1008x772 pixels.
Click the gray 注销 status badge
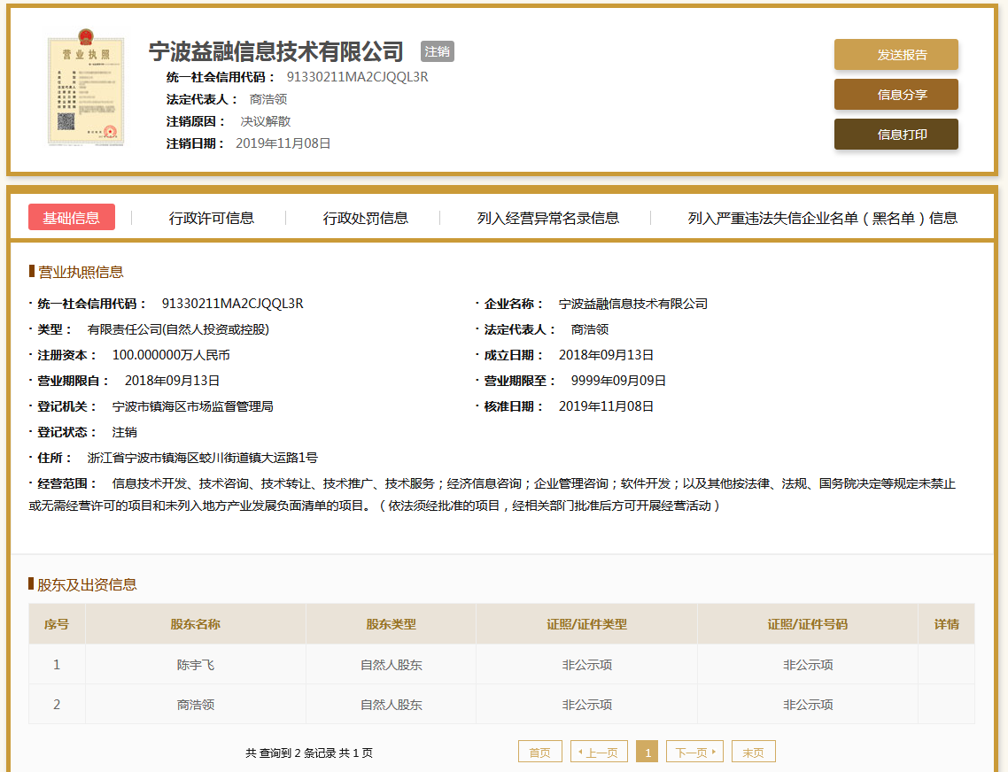(x=438, y=51)
